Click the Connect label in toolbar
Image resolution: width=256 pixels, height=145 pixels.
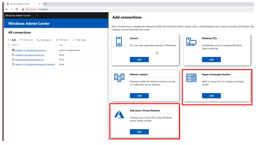28,40
